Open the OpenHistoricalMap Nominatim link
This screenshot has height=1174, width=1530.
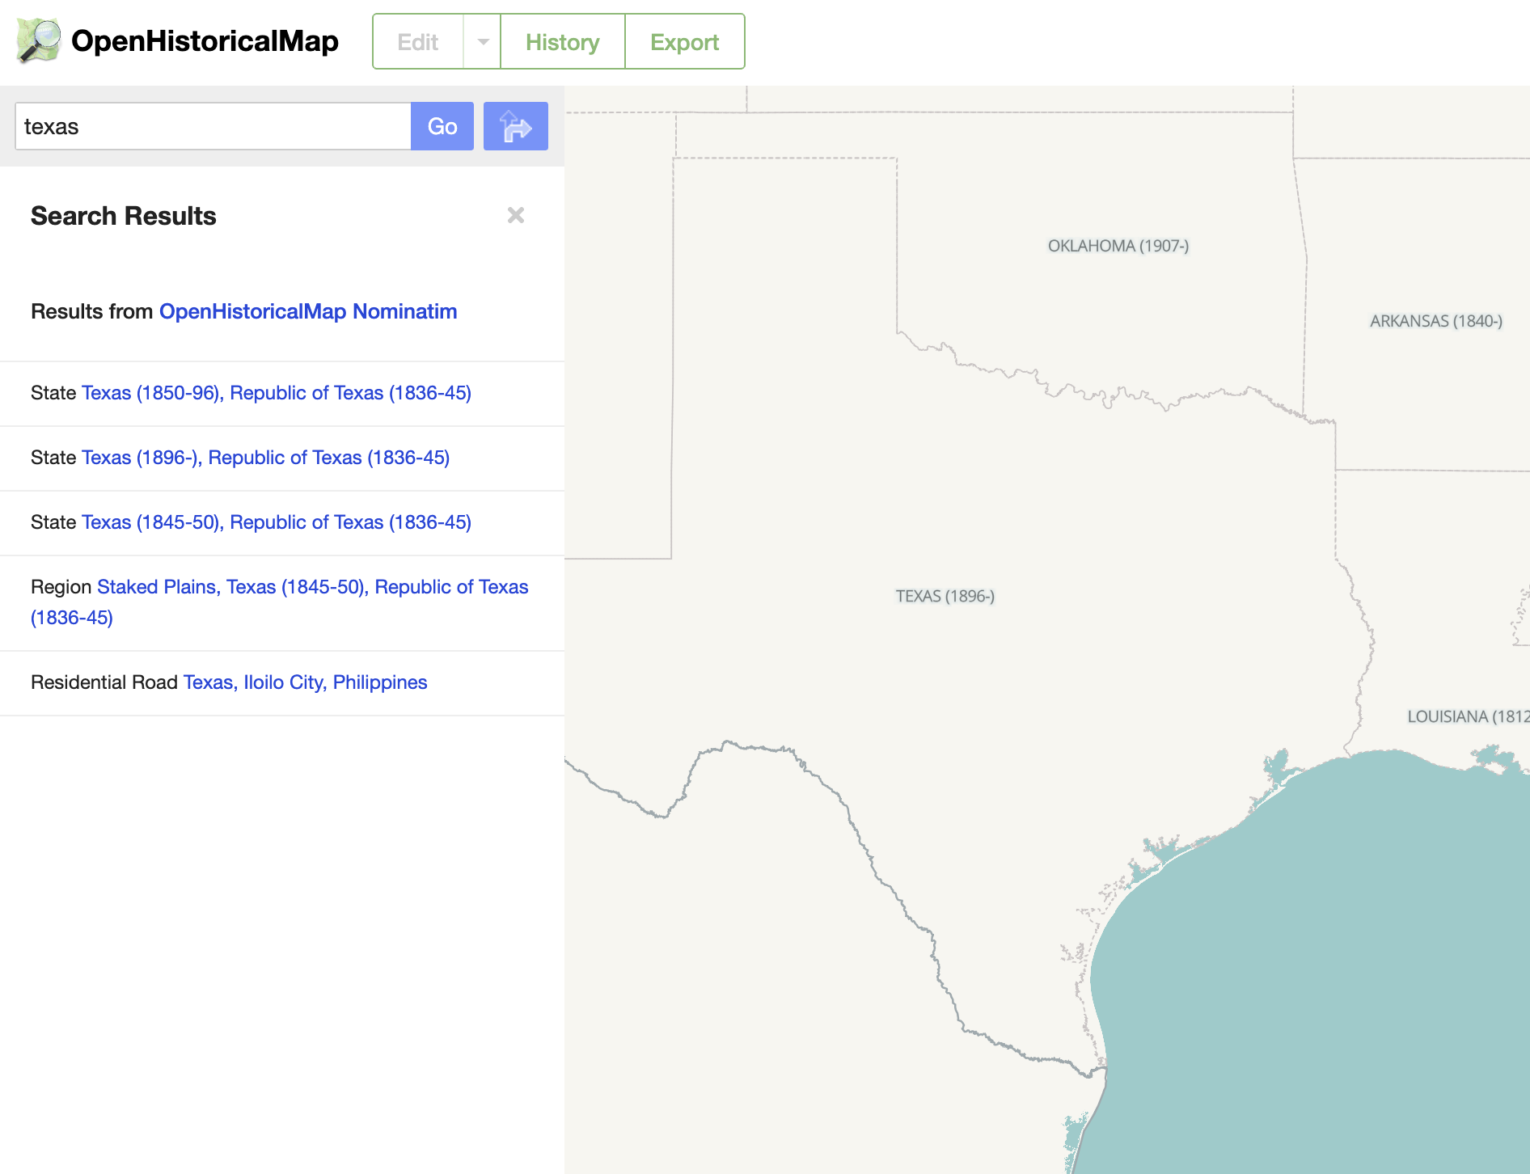308,310
